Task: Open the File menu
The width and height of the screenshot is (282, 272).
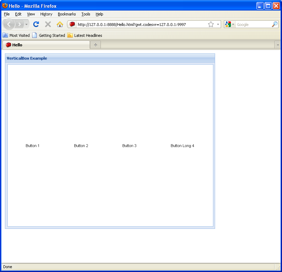Action: tap(7, 14)
